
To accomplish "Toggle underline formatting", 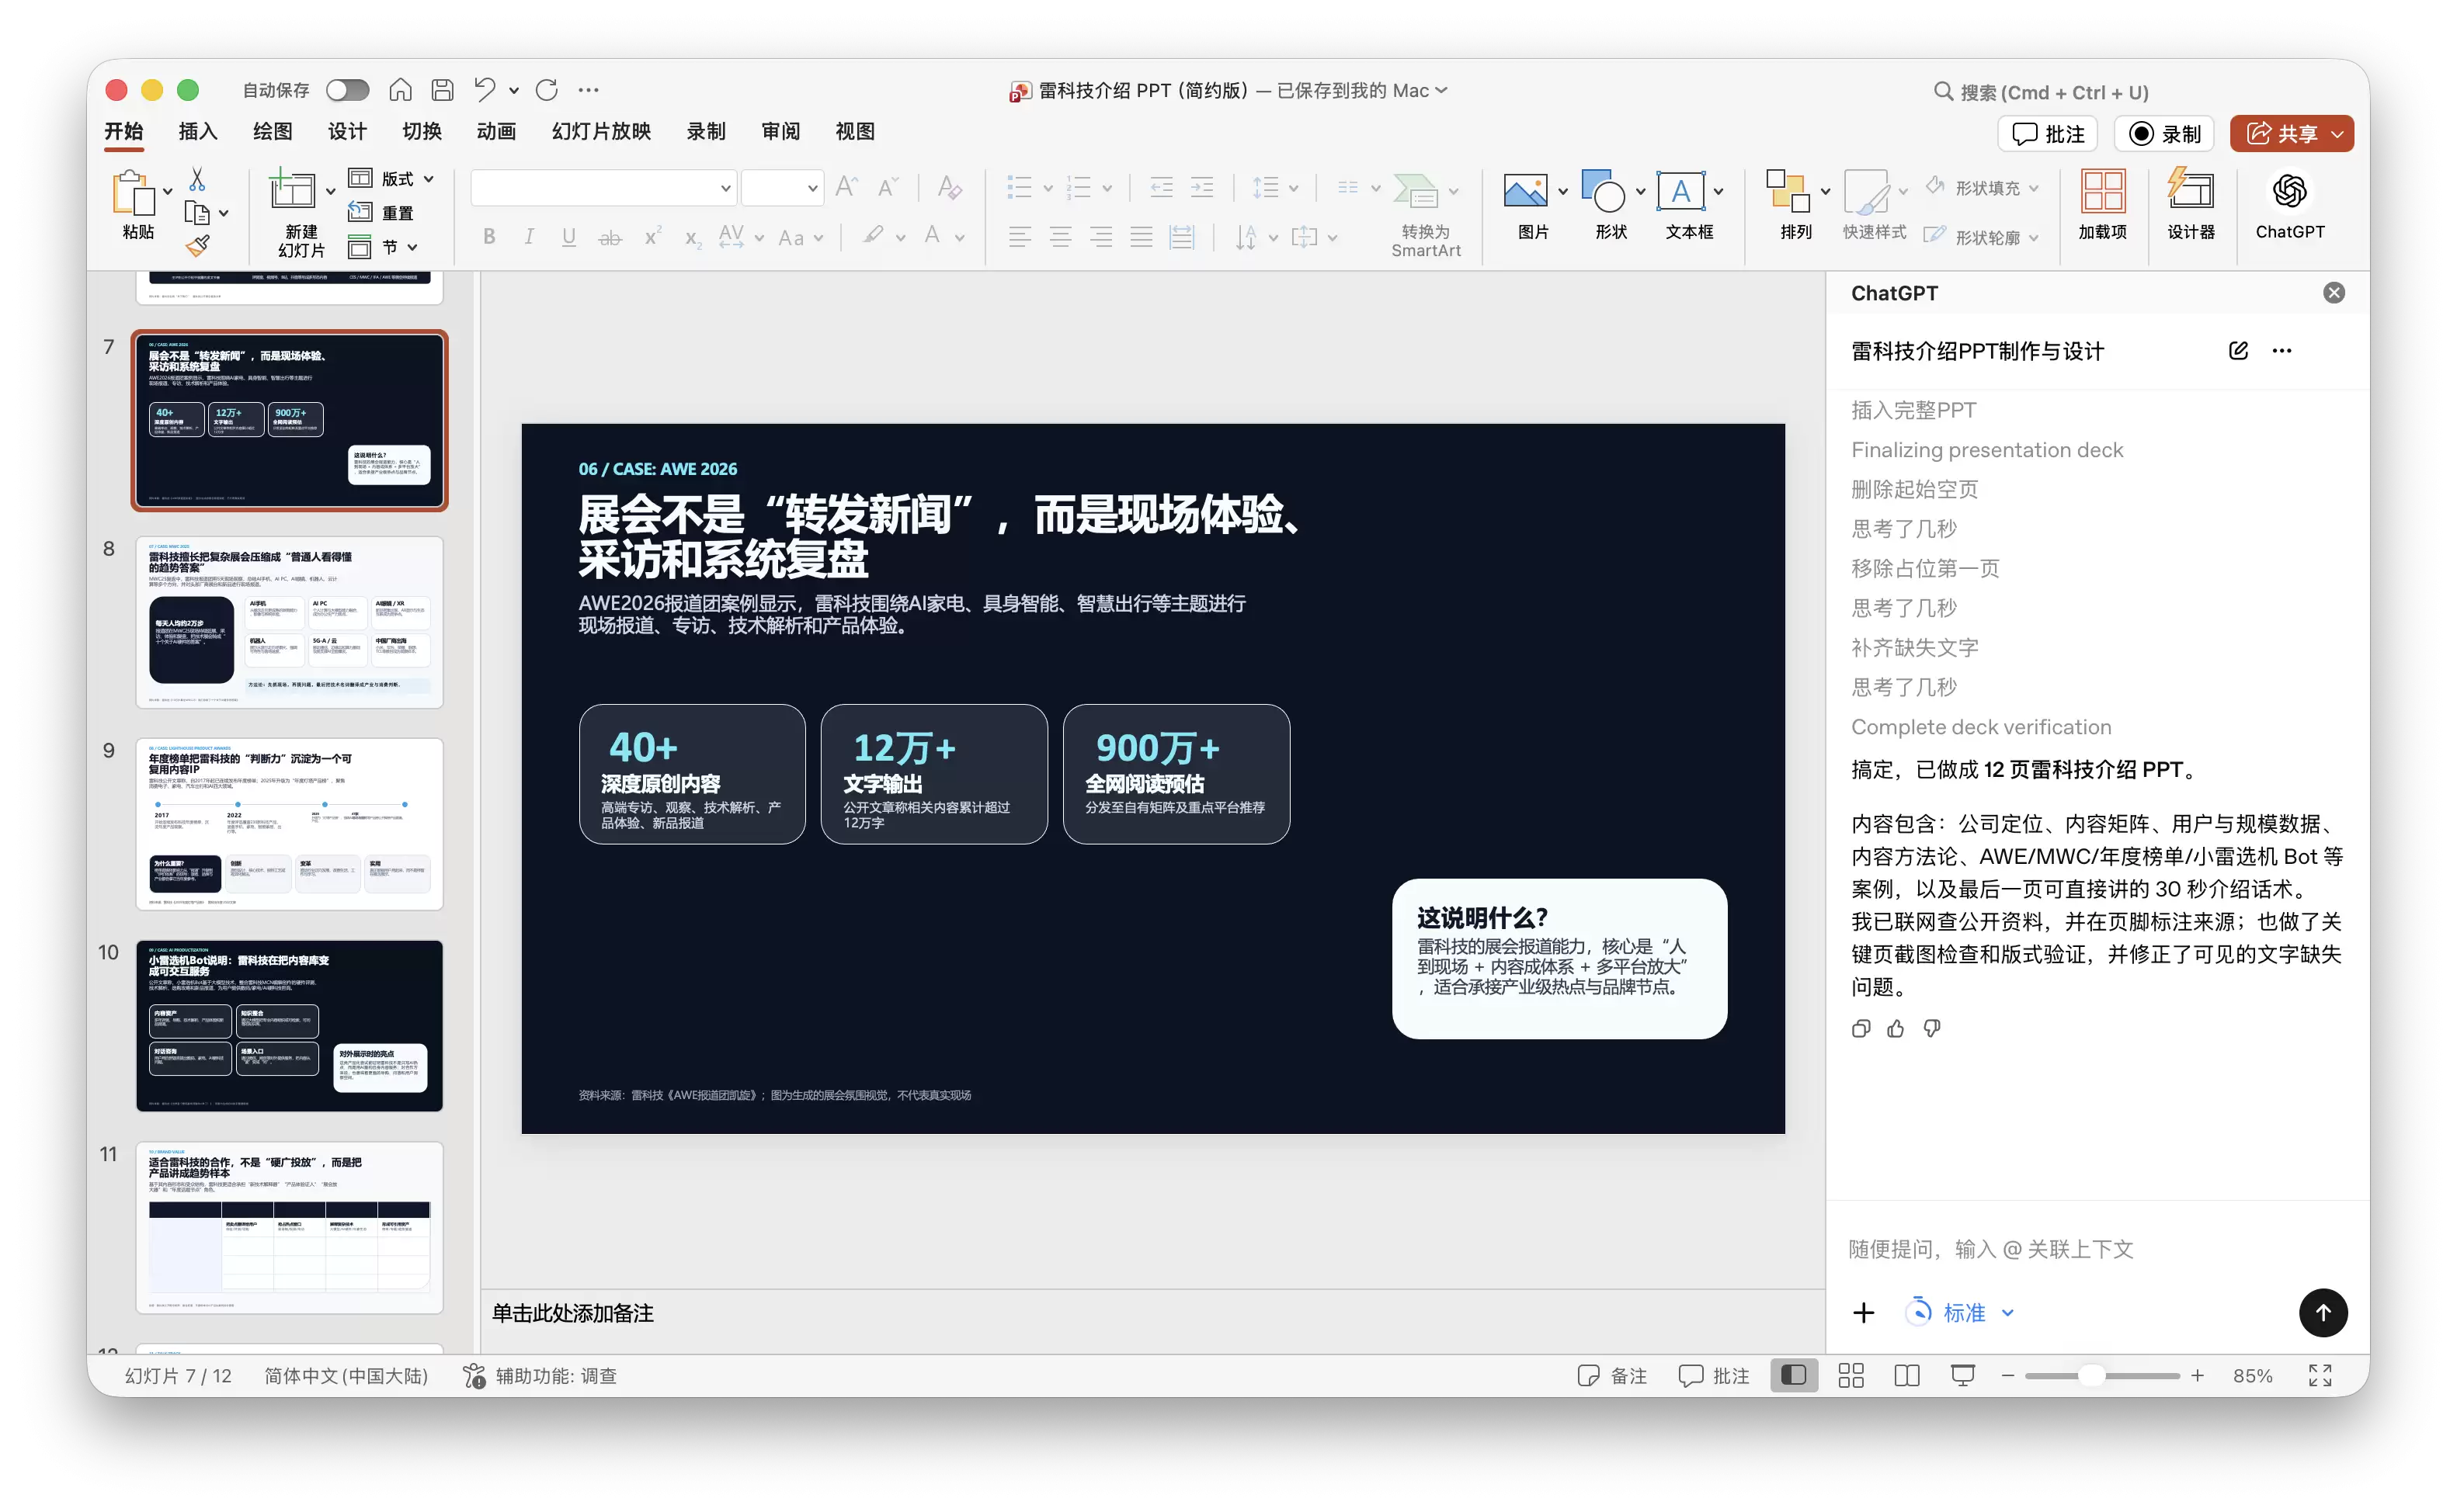I will point(568,237).
